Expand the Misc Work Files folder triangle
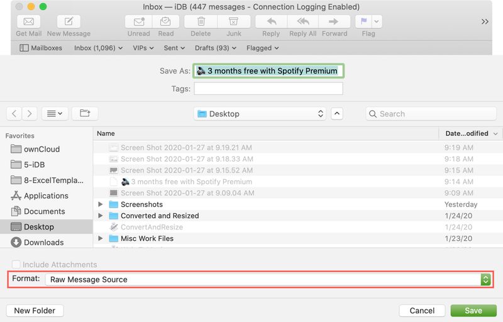 [101, 238]
